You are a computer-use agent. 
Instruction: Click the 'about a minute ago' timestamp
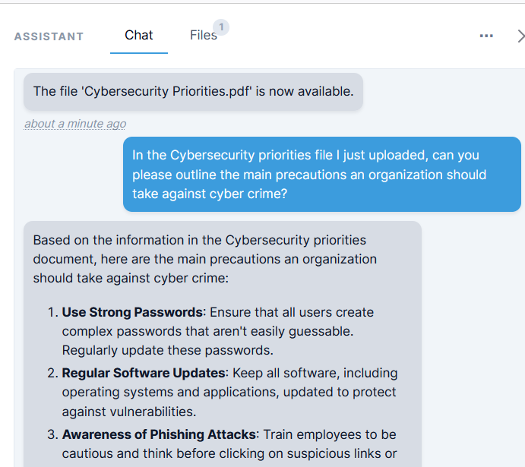(x=75, y=124)
